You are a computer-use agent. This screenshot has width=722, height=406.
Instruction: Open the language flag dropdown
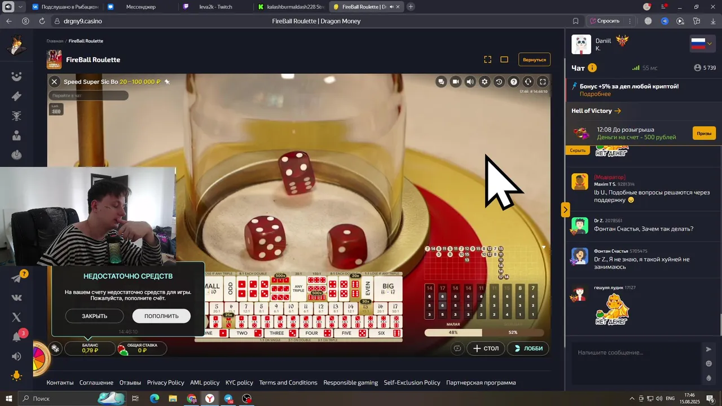tap(702, 44)
